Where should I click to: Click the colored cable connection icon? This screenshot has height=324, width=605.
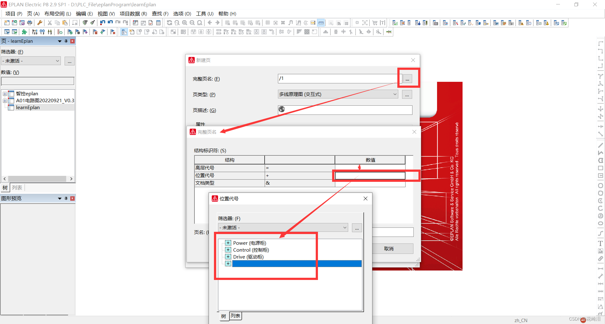point(389,32)
